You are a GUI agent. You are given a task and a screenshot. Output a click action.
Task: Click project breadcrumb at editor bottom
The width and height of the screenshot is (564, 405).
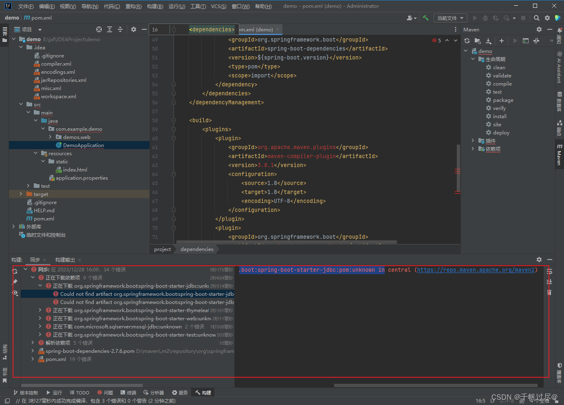point(163,249)
